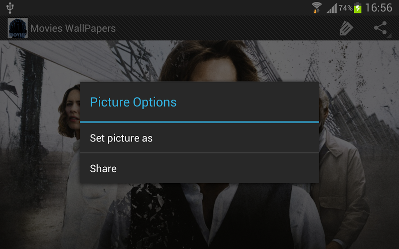The height and width of the screenshot is (249, 399).
Task: Tap the 16:56 clock in status bar
Action: click(x=379, y=8)
